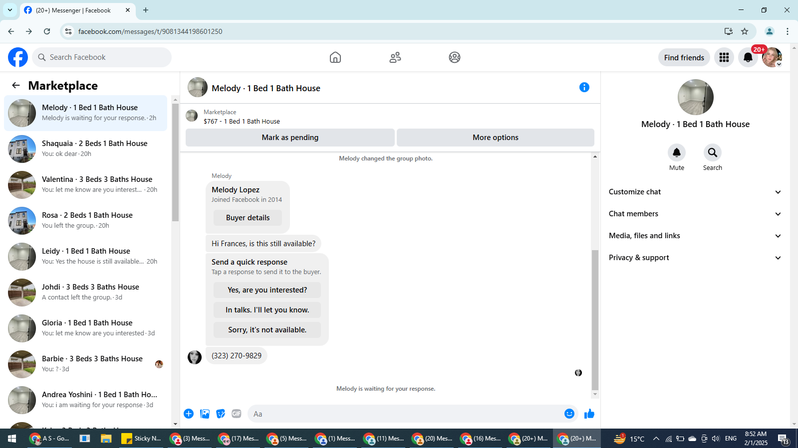
Task: Search in conversation with magnifier icon
Action: click(x=713, y=152)
